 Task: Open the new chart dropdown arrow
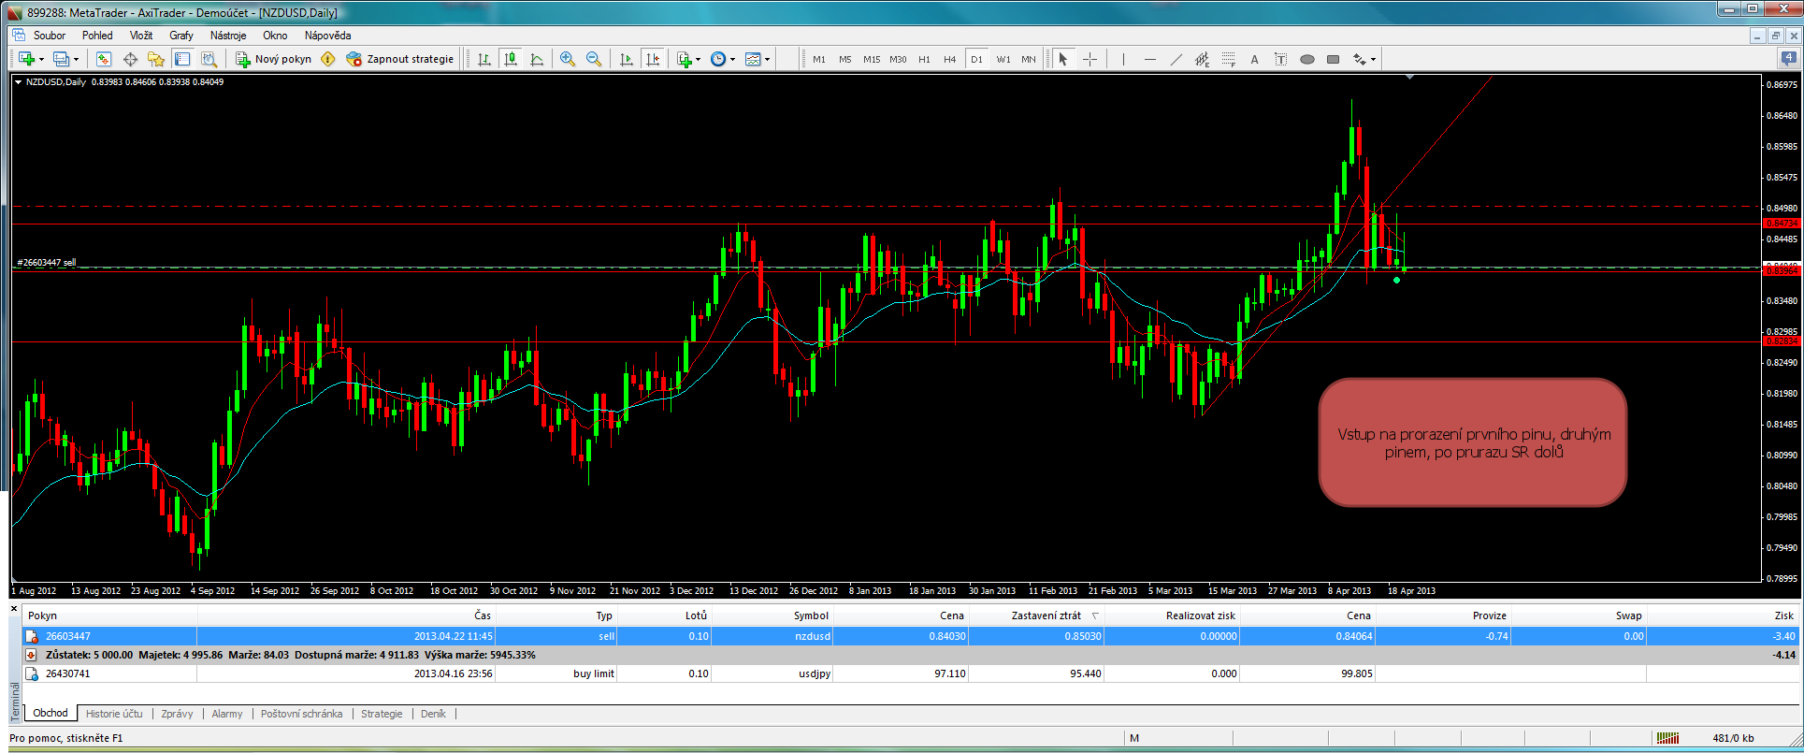click(x=41, y=59)
